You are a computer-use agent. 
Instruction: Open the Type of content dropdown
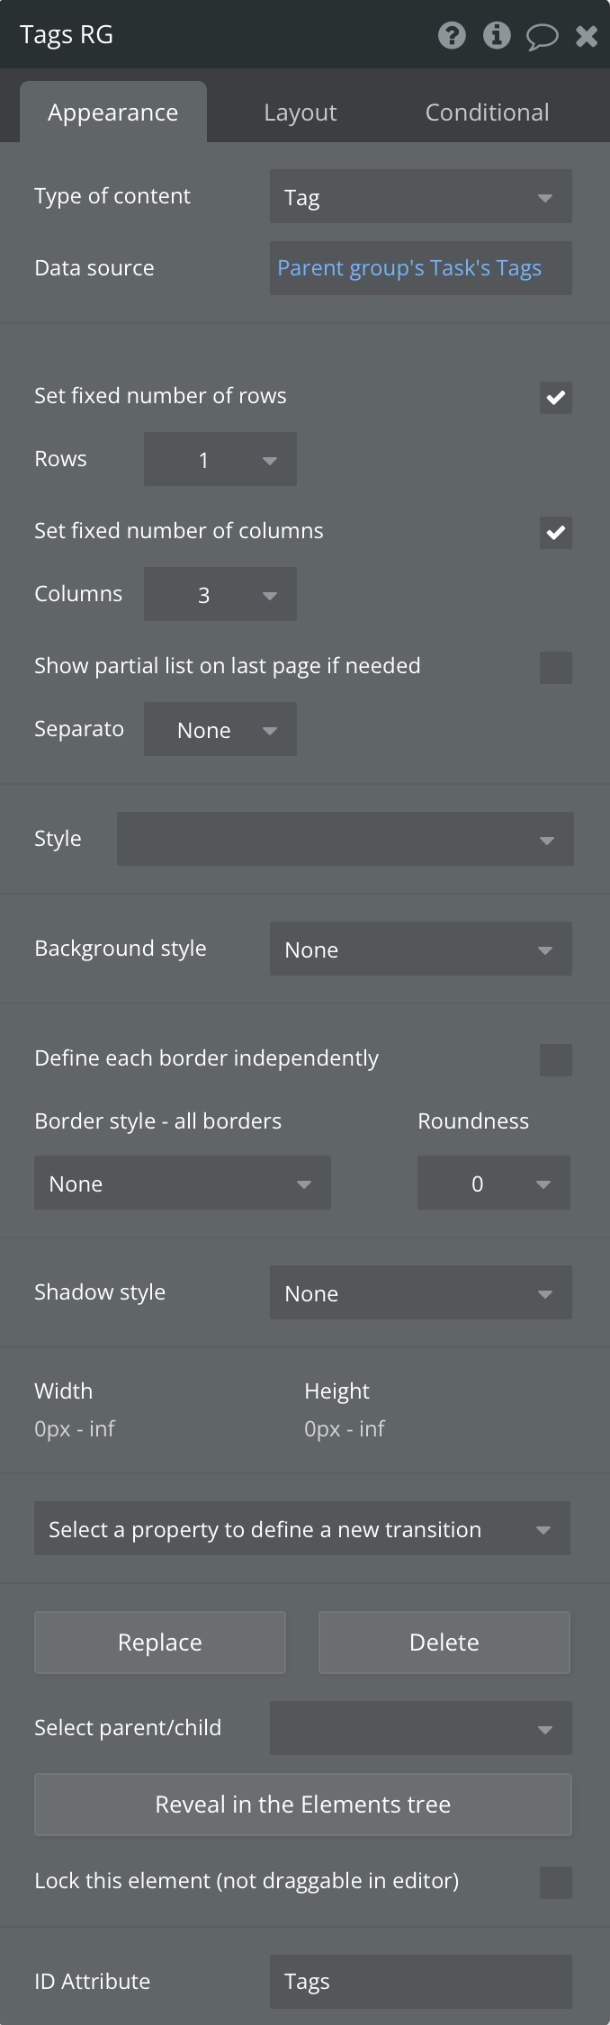421,196
